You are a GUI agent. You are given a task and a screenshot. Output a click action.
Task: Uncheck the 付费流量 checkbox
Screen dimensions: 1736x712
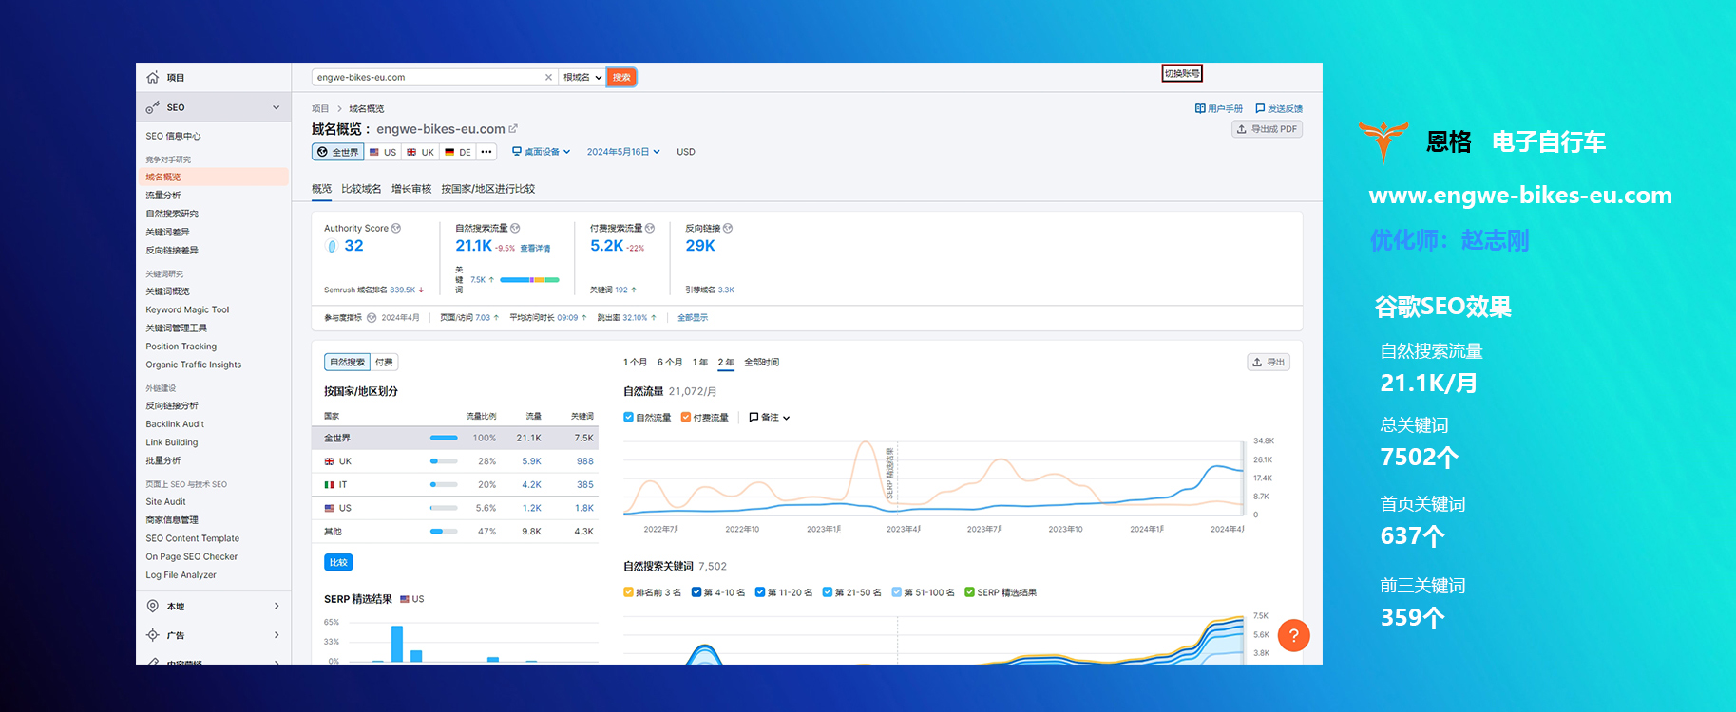[x=686, y=418]
